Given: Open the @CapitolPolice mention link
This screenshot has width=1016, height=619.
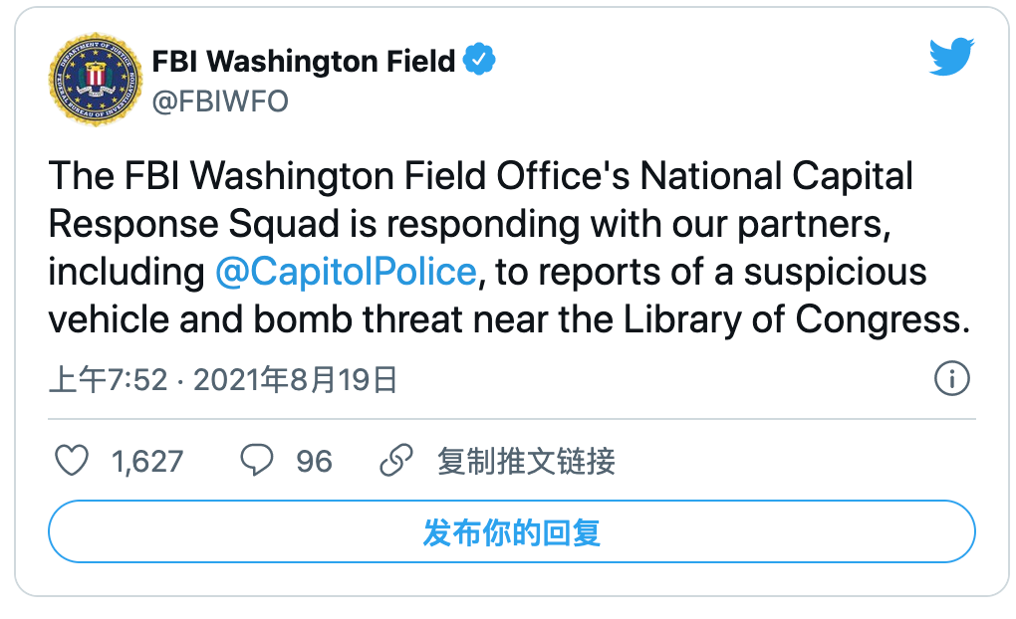Looking at the screenshot, I should click(x=346, y=271).
